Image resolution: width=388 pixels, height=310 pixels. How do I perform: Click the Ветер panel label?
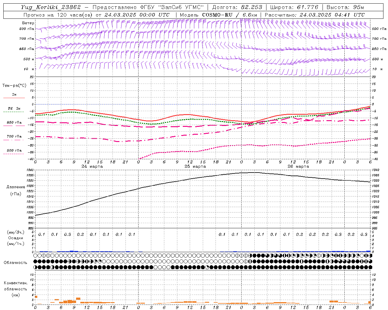28,23
